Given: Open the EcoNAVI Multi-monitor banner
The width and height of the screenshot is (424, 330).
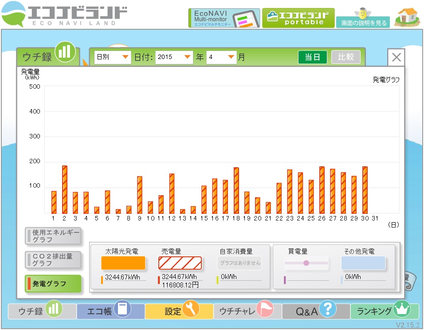Looking at the screenshot, I should (x=224, y=18).
